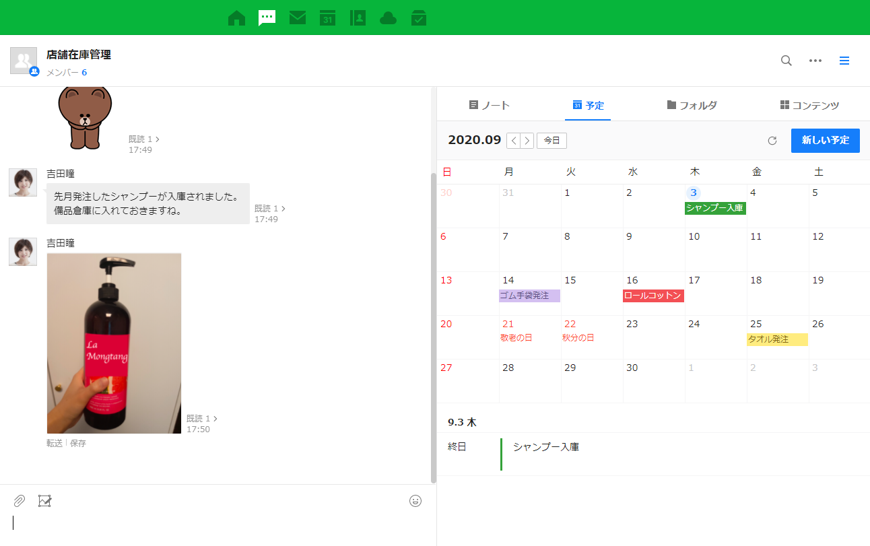The width and height of the screenshot is (870, 546).
Task: Open the Cloud drive icon
Action: pos(389,18)
